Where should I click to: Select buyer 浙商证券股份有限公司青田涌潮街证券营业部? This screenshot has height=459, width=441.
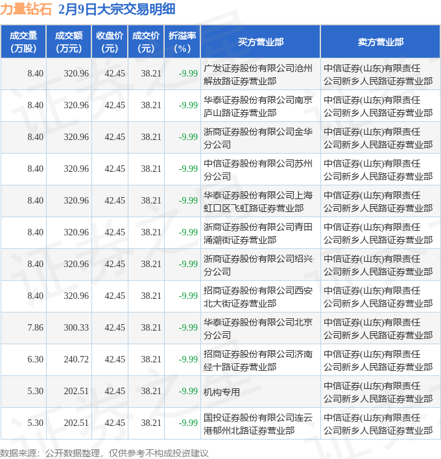(258, 233)
